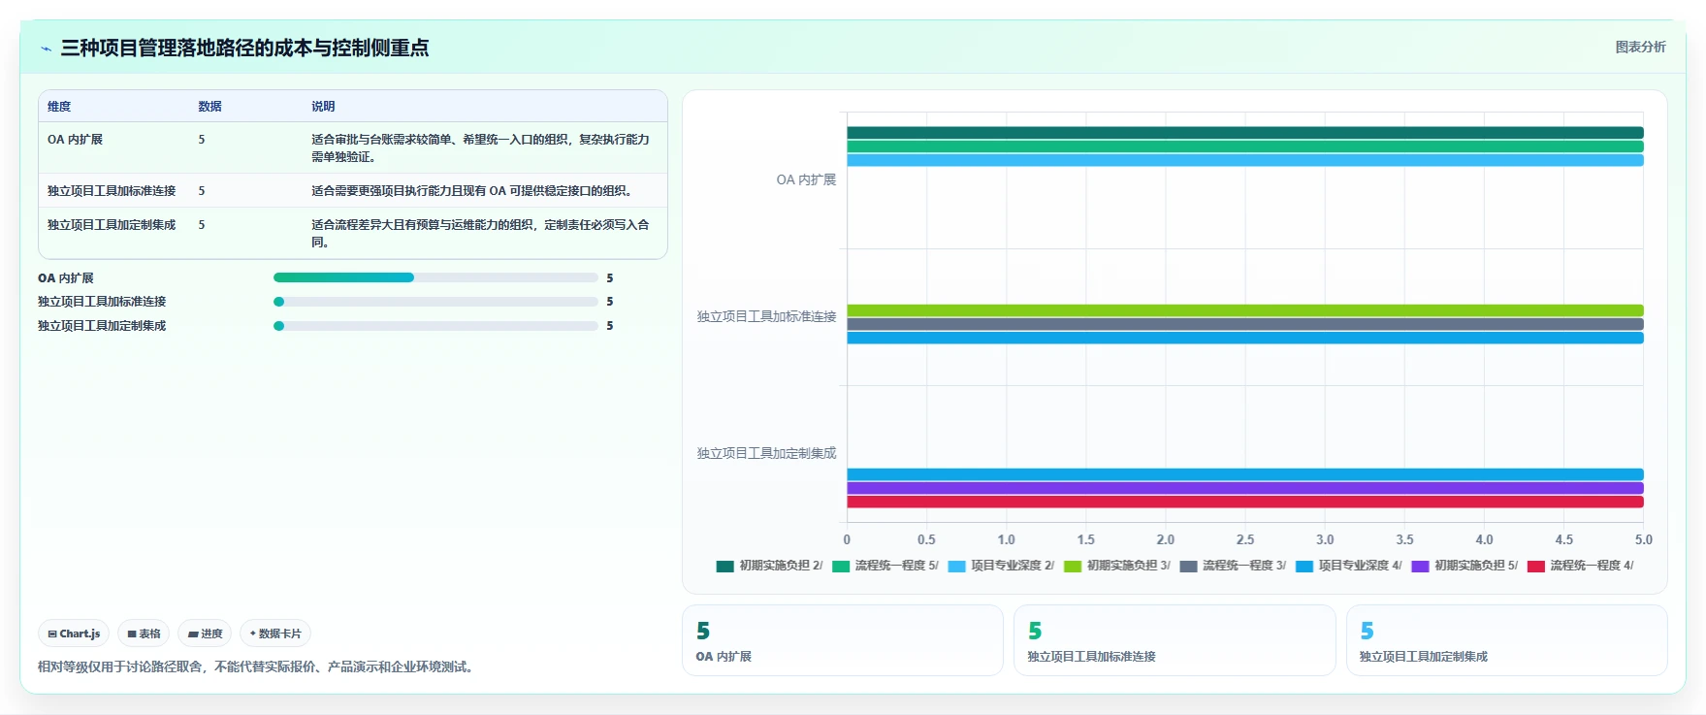Select the 独立项目工具加定制集成 table cell
This screenshot has height=715, width=1706.
(x=112, y=225)
